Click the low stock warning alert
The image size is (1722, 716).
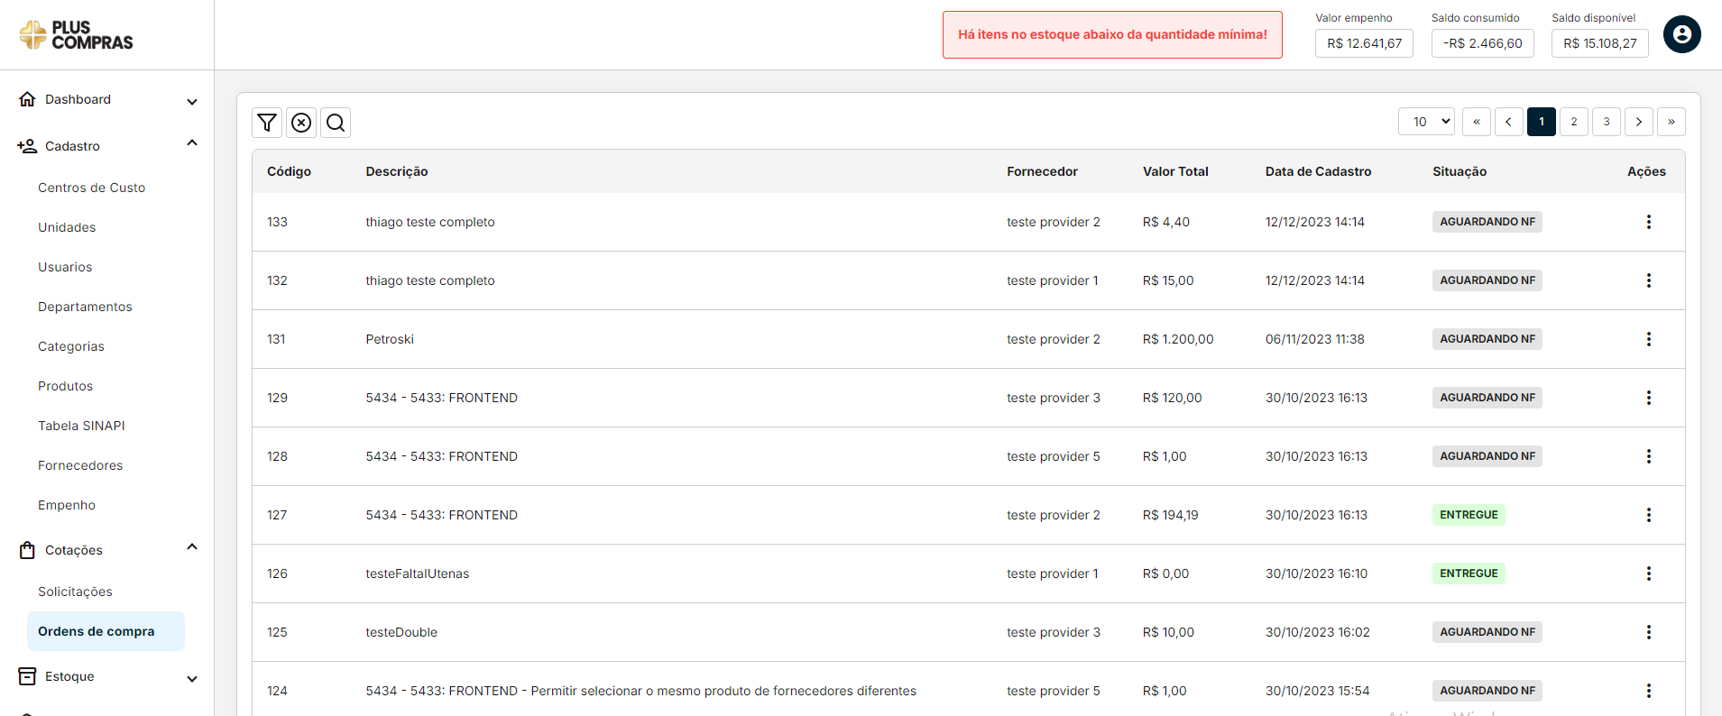(1112, 35)
